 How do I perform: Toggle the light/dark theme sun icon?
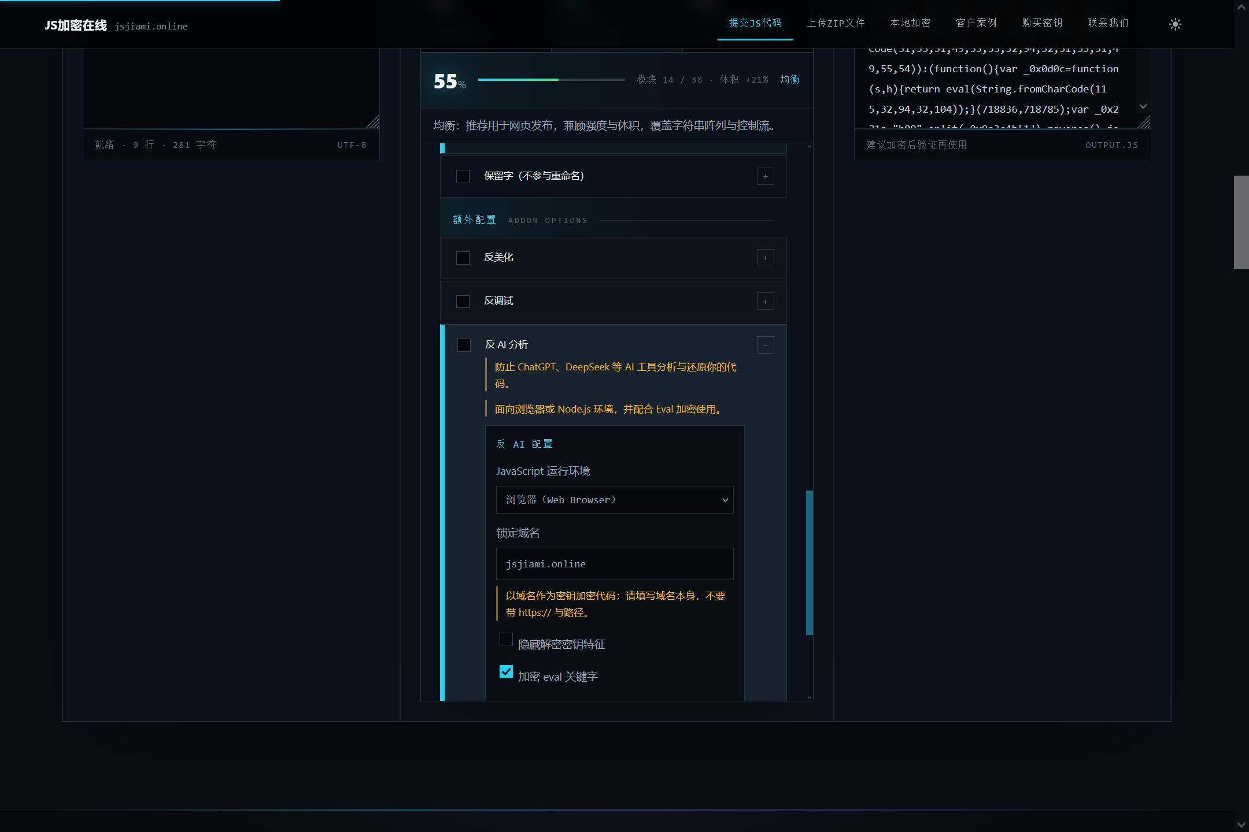[1175, 24]
